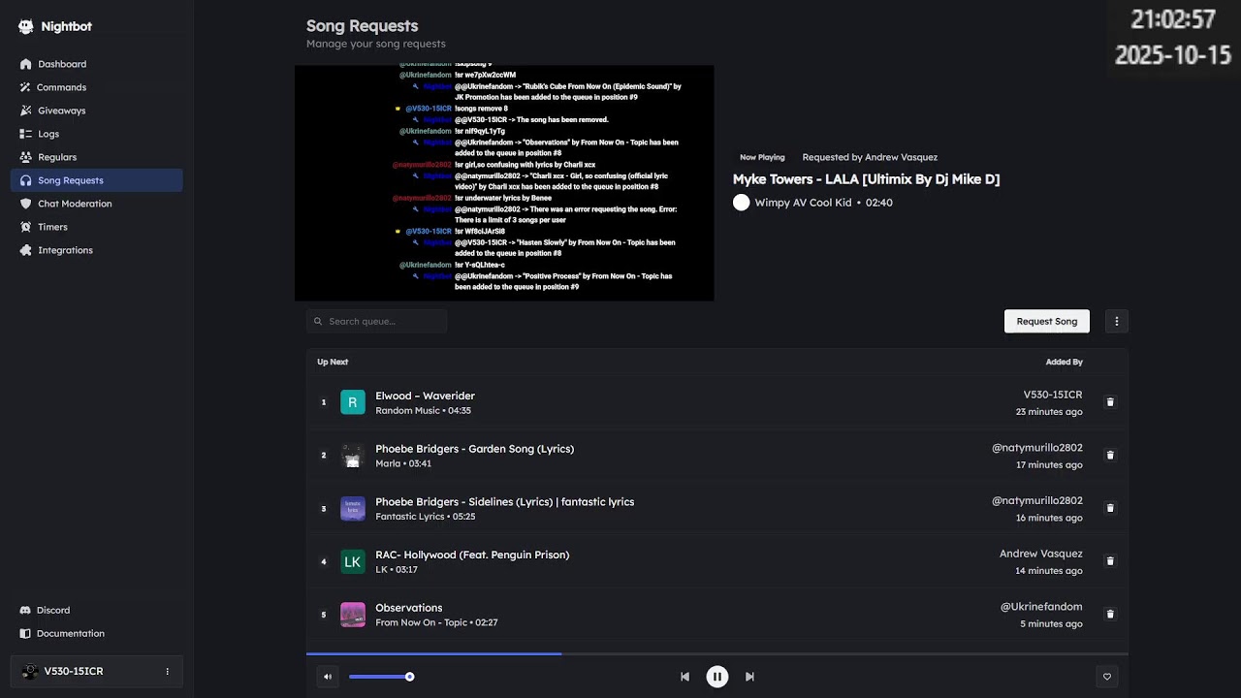Click the Discord icon in sidebar
The width and height of the screenshot is (1241, 698).
coord(26,610)
